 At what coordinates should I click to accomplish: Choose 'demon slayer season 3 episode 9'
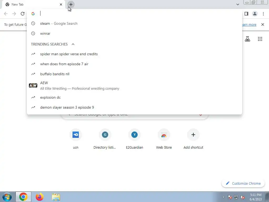tap(134, 107)
